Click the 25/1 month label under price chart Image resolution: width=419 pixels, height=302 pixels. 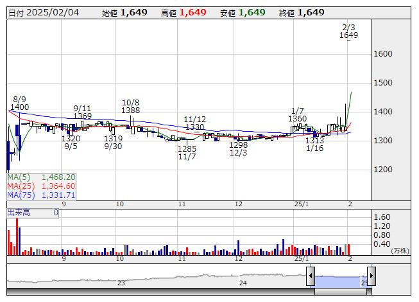click(x=302, y=204)
